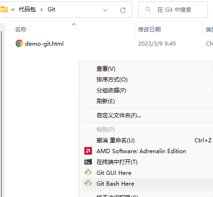Click the date 2023/3/9 9:49
213x197 pixels.
pyautogui.click(x=157, y=44)
